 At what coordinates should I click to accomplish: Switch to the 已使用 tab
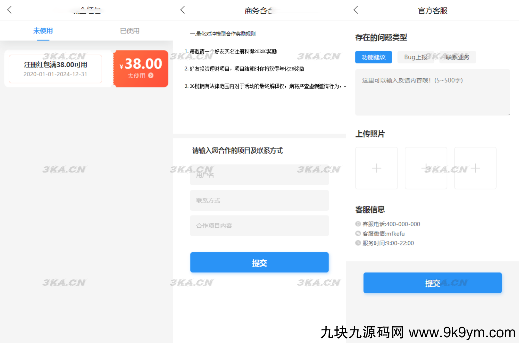click(x=130, y=31)
